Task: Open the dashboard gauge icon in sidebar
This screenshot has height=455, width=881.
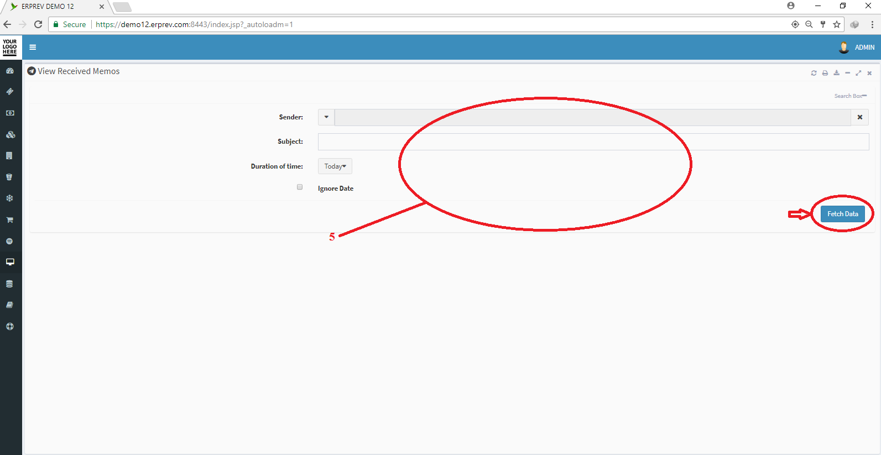Action: [x=10, y=71]
